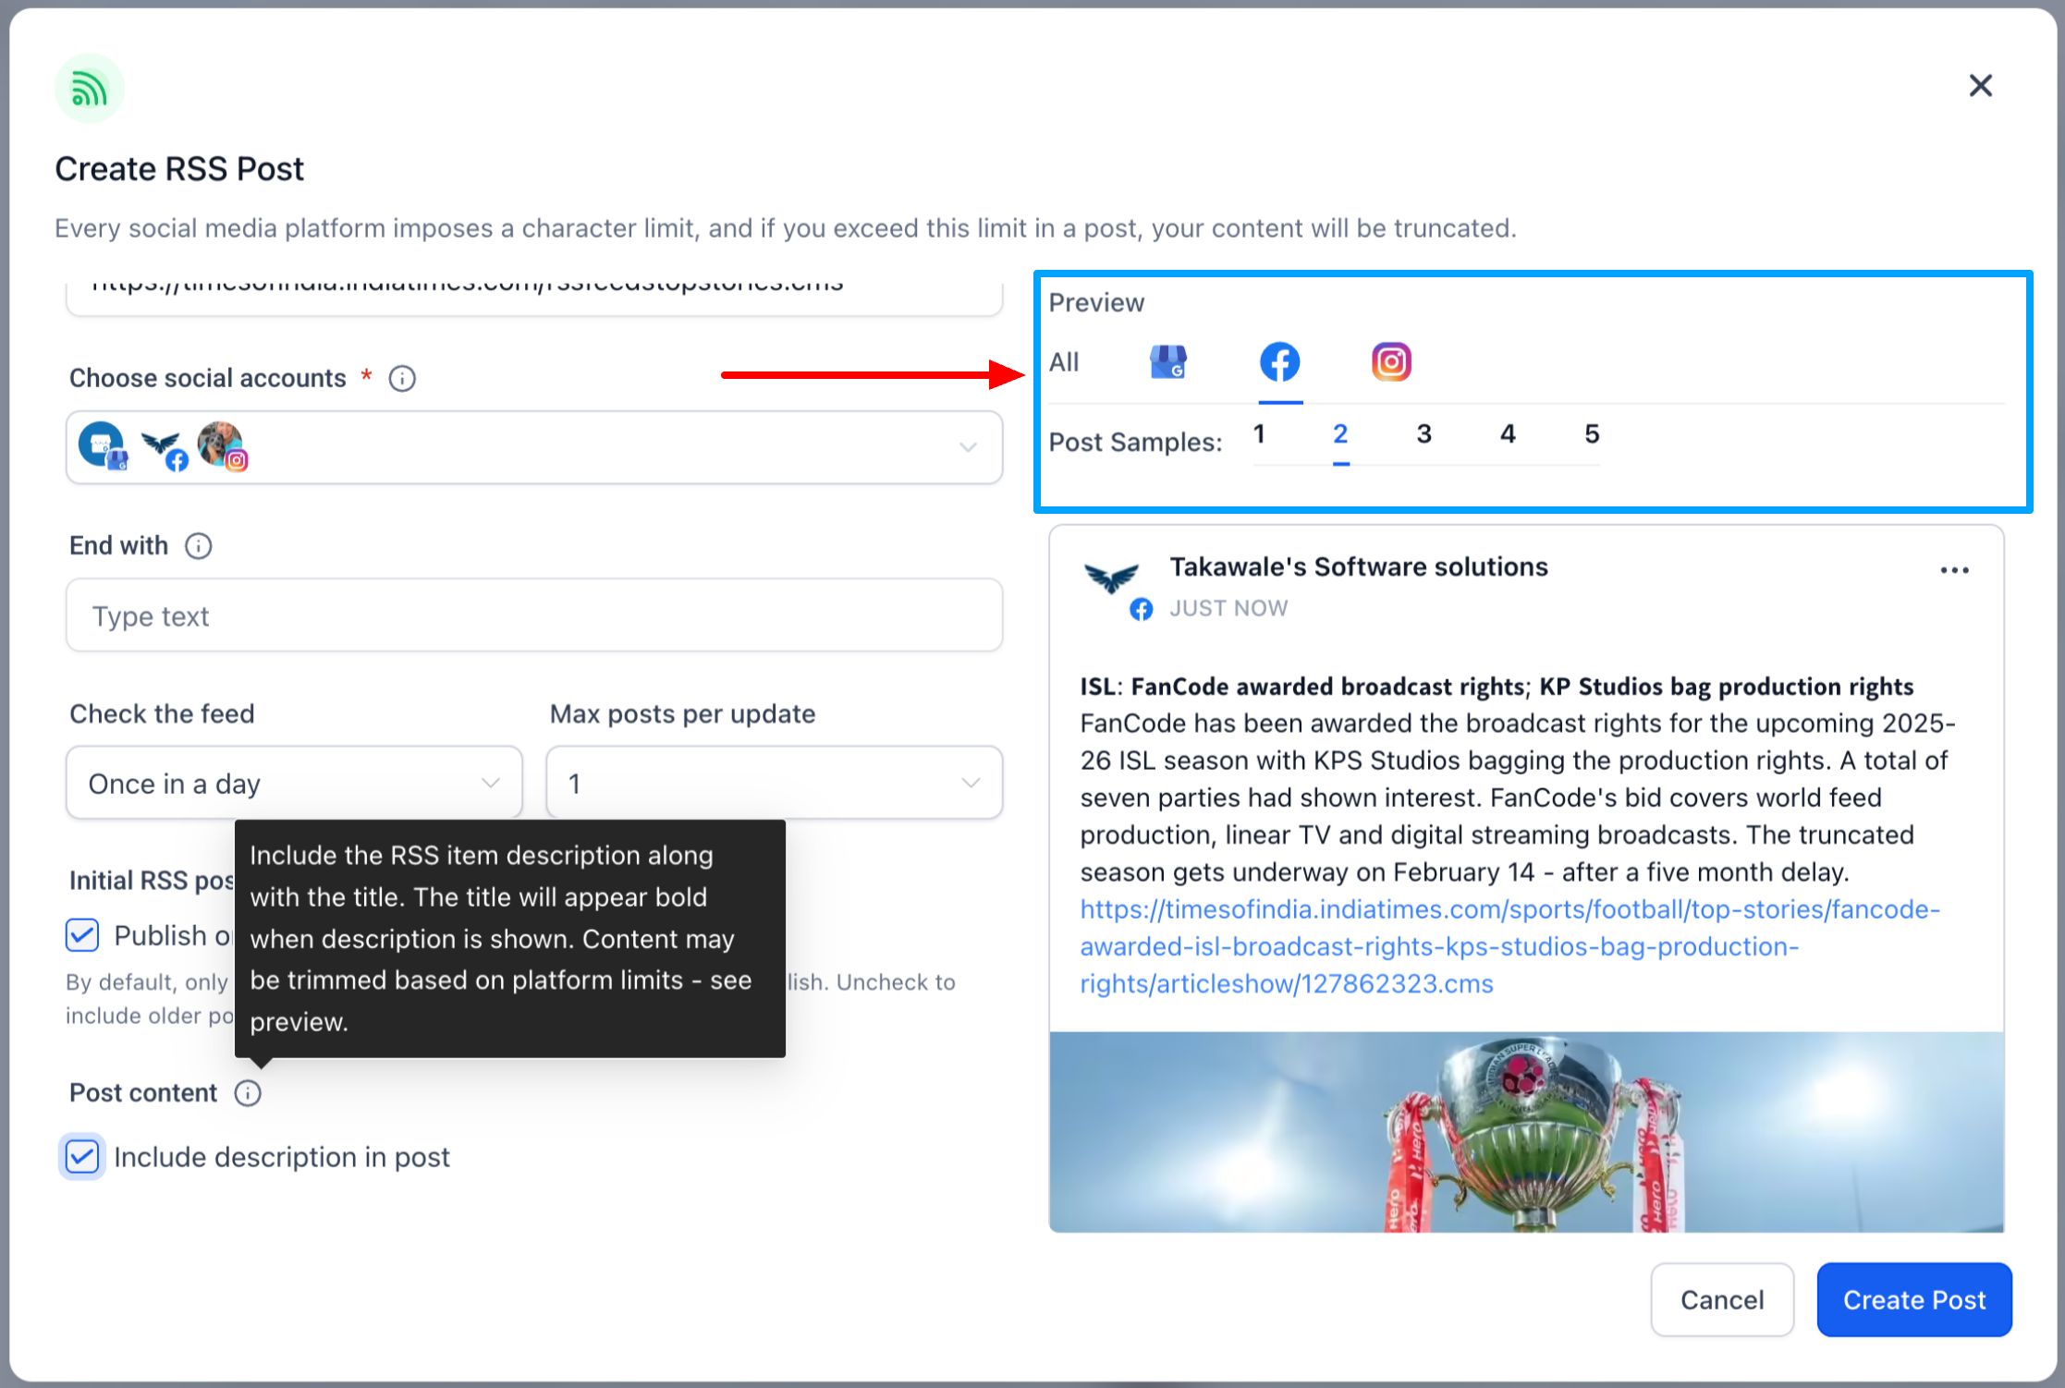Click the info icon beside End with
The image size is (2065, 1388).
pyautogui.click(x=199, y=546)
